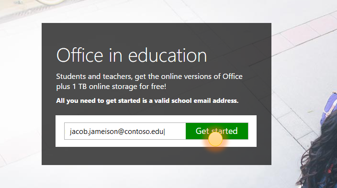Click the green Get started button
This screenshot has width=337, height=188.
pyautogui.click(x=217, y=131)
